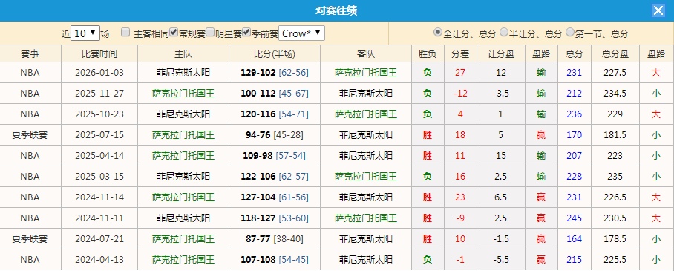Click handicap value -5.5
This screenshot has height=271, width=674.
tap(501, 259)
